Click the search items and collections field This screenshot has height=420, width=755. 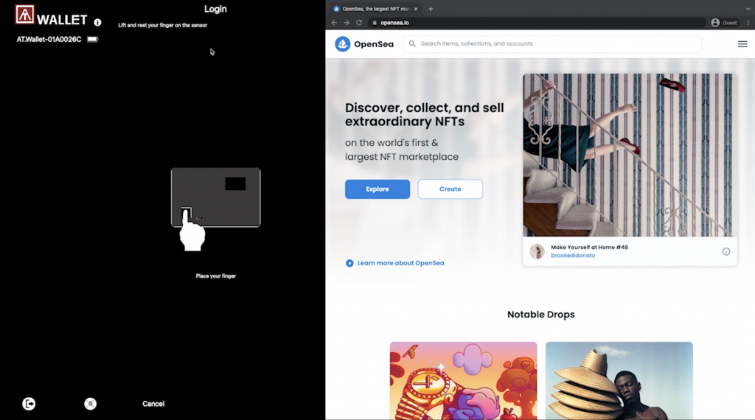click(x=553, y=44)
